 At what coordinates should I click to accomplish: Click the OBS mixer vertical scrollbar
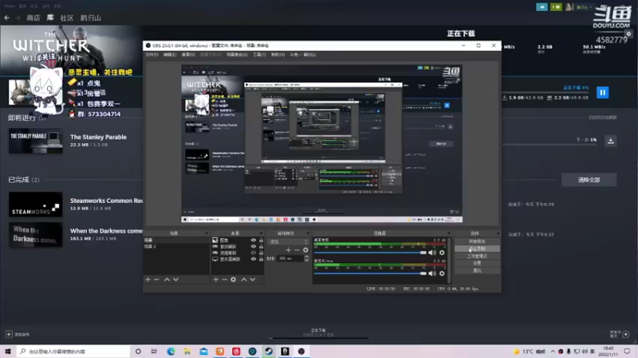pyautogui.click(x=449, y=260)
